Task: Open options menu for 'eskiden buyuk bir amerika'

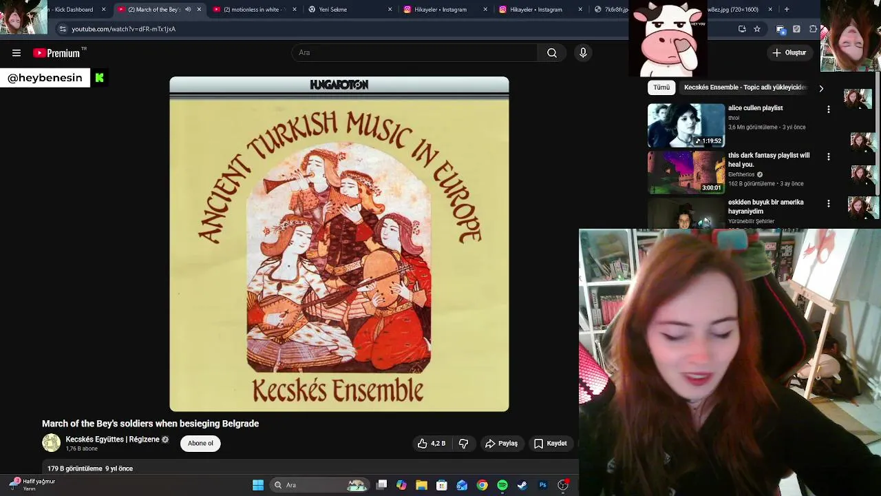Action: 828,204
